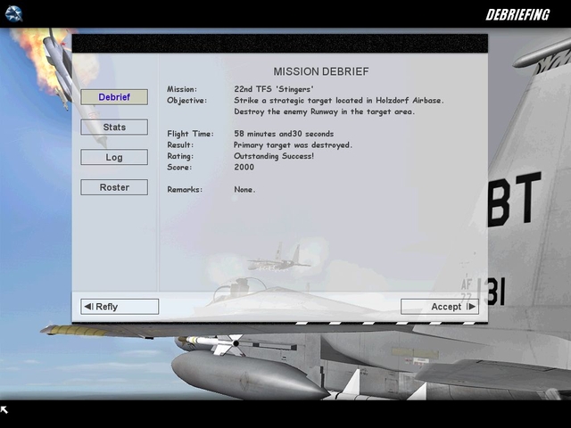The height and width of the screenshot is (428, 571).
Task: Select mission name "22nd TFS 'Stingers'"
Action: point(274,89)
